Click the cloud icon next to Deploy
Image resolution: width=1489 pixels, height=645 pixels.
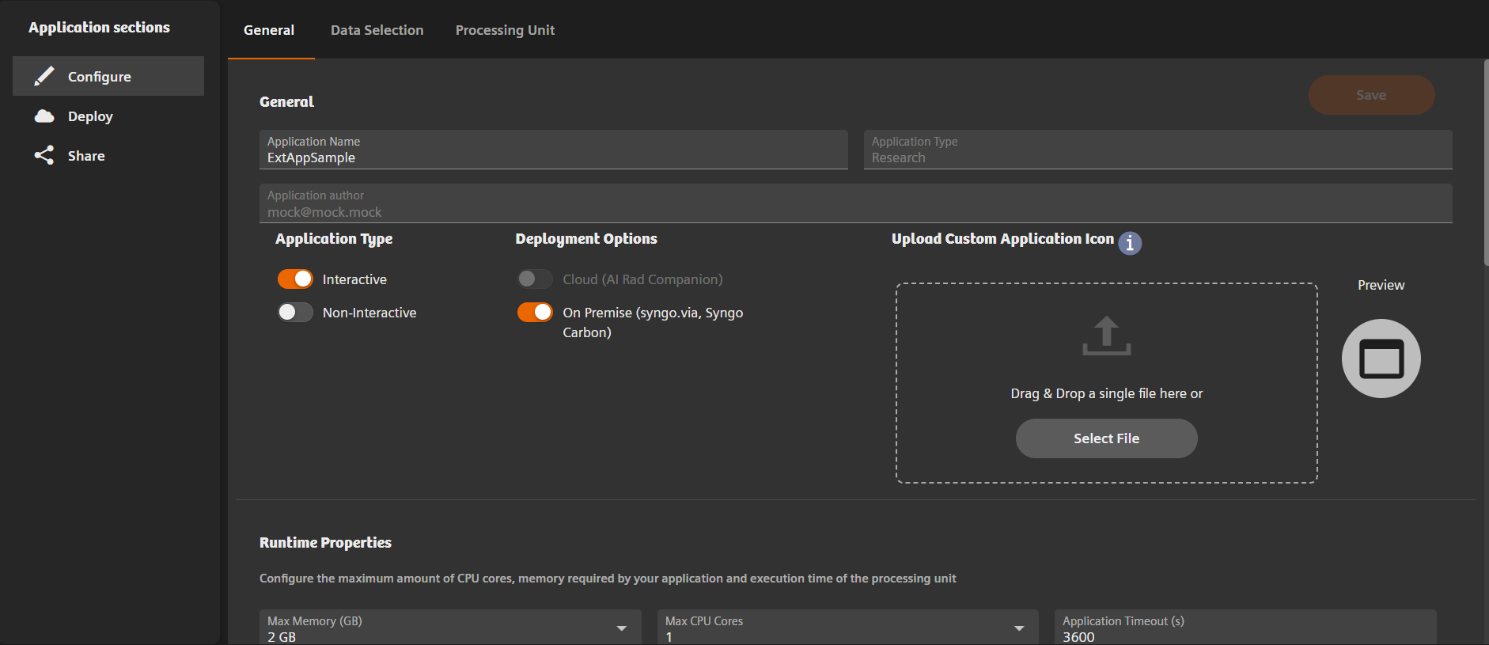point(44,116)
